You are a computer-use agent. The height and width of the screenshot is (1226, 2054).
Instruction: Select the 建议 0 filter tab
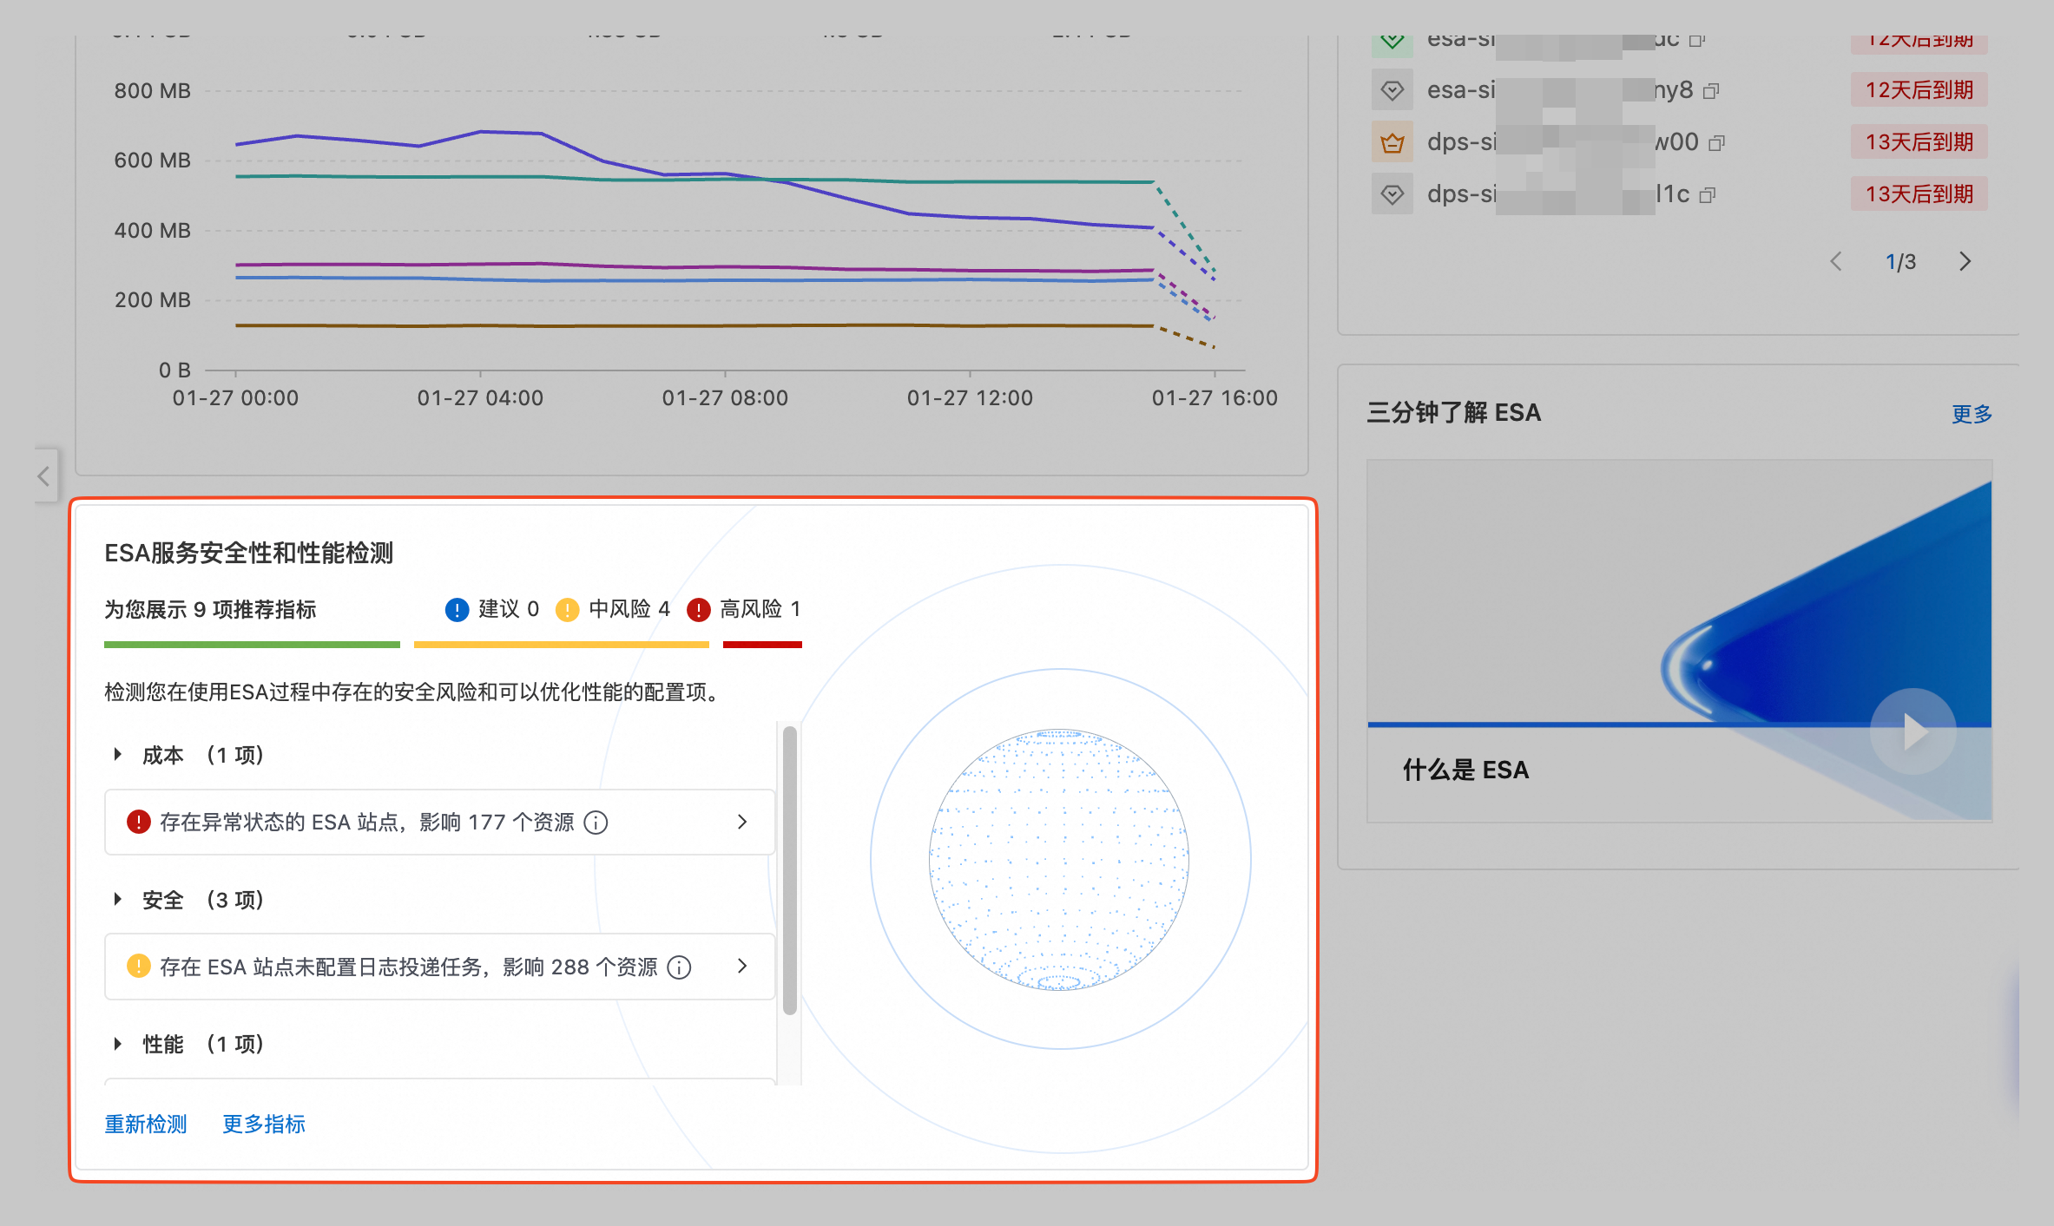click(492, 609)
